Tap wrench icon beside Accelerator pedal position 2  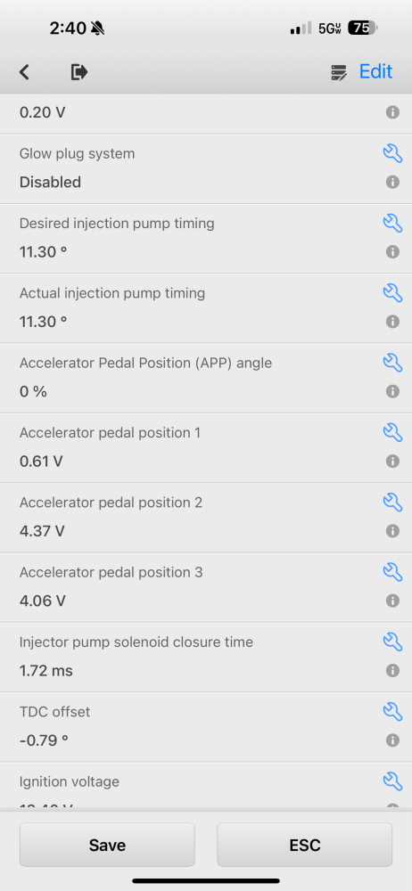point(392,503)
